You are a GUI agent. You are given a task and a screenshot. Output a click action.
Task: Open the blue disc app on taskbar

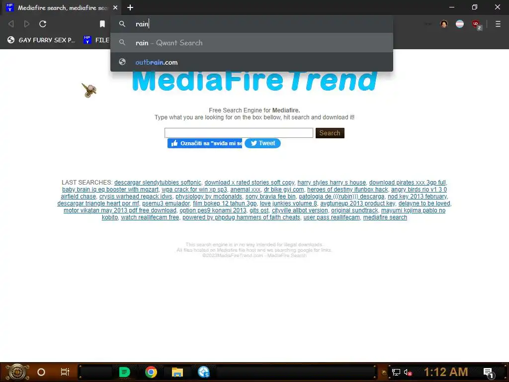coord(204,372)
